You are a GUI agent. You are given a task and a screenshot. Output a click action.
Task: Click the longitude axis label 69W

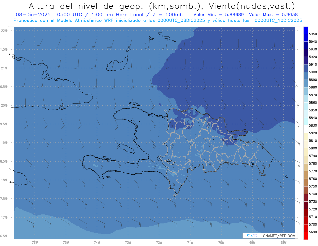(x=252, y=243)
